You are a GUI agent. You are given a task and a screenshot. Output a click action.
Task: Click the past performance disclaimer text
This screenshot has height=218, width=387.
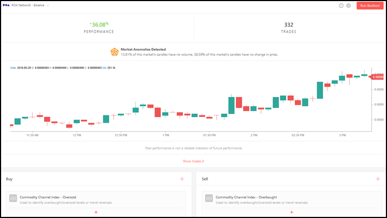(x=194, y=148)
